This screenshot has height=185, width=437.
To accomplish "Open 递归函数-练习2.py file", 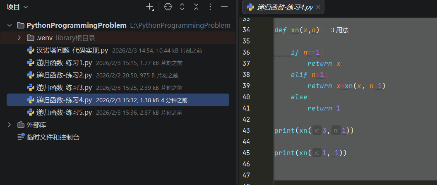I will pos(64,75).
